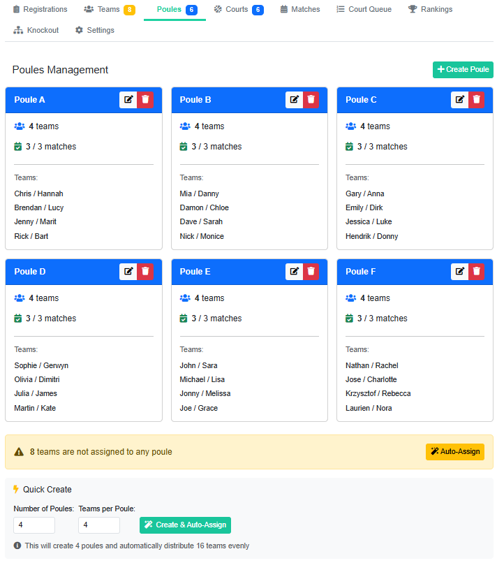Click the Create Poule button
This screenshot has width=497, height=563.
click(x=463, y=70)
